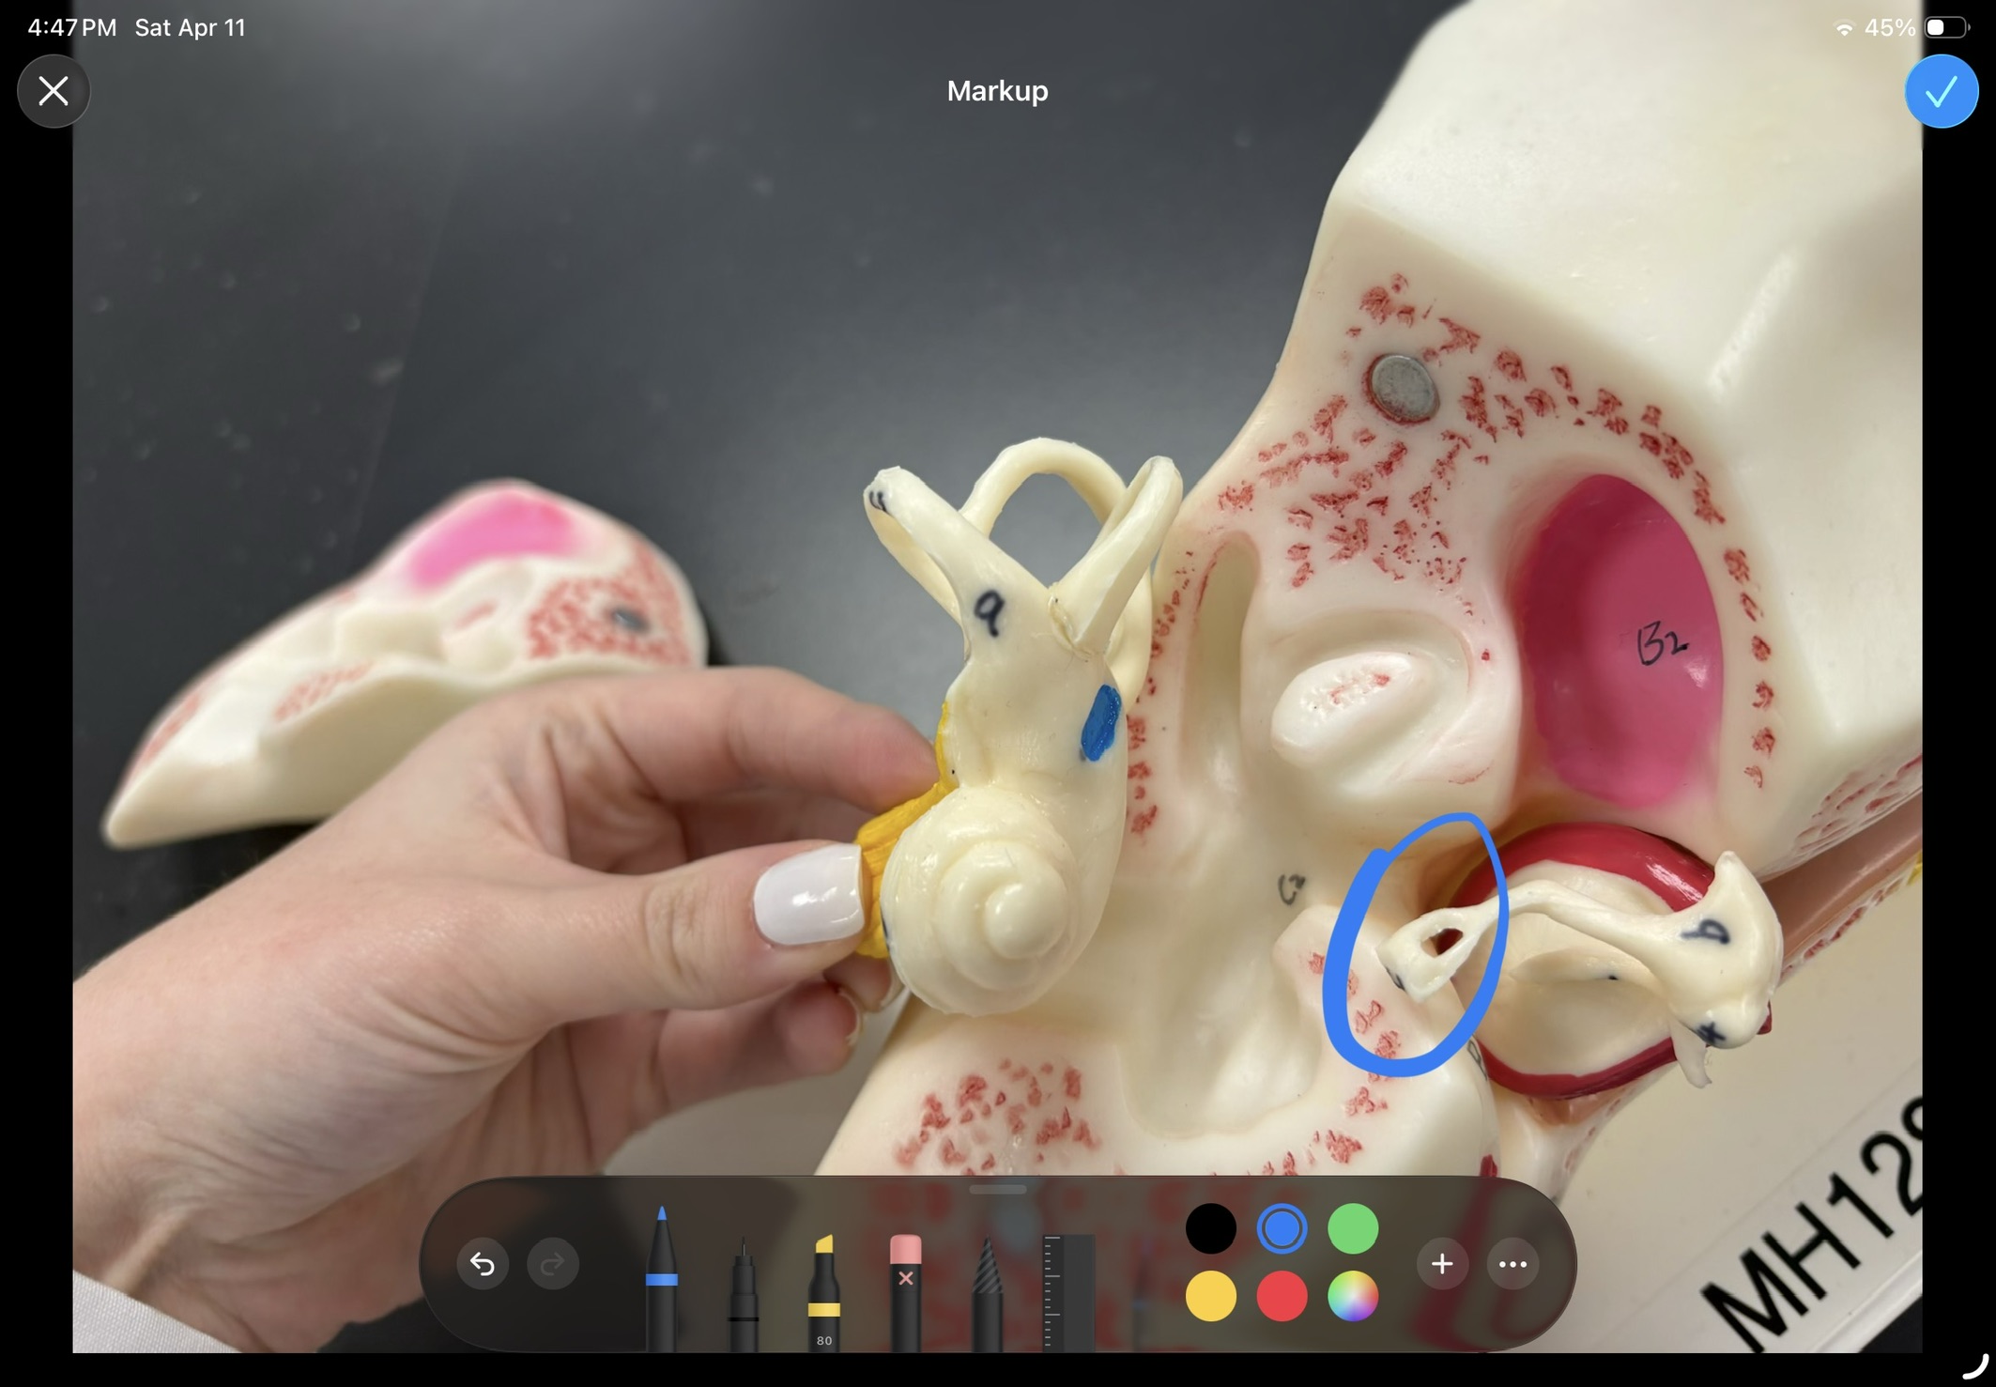The image size is (1996, 1387).
Task: Confirm markup with the blue checkmark
Action: pyautogui.click(x=1942, y=91)
